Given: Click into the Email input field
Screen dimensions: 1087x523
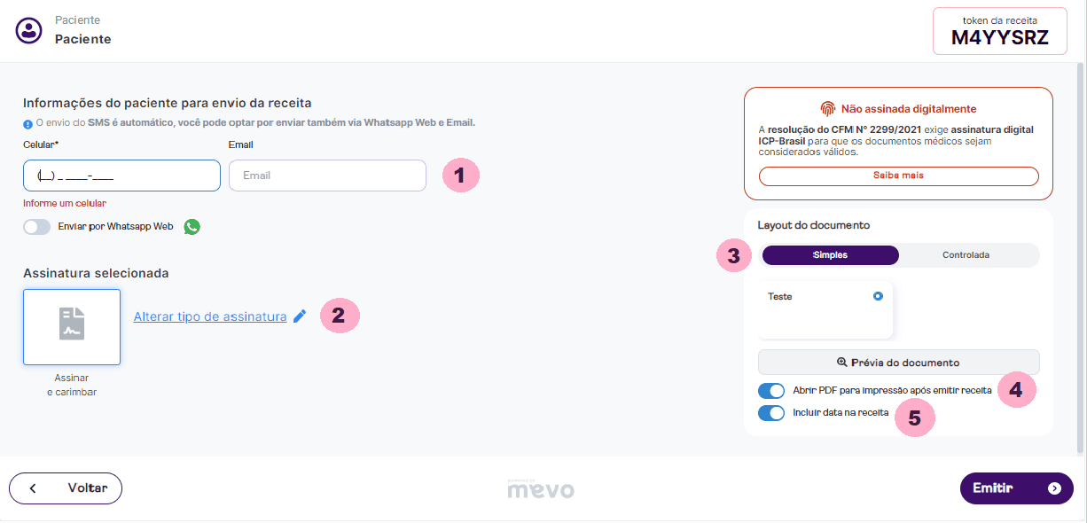Looking at the screenshot, I should (327, 176).
